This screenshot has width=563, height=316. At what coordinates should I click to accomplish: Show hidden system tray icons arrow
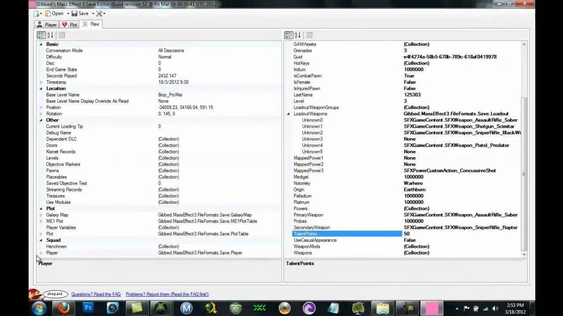(457, 309)
